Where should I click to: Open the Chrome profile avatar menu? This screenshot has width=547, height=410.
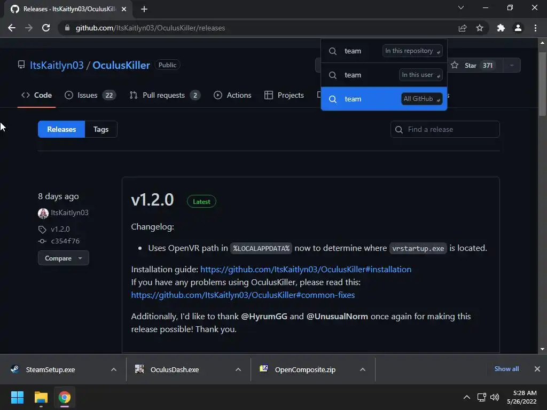pyautogui.click(x=518, y=28)
